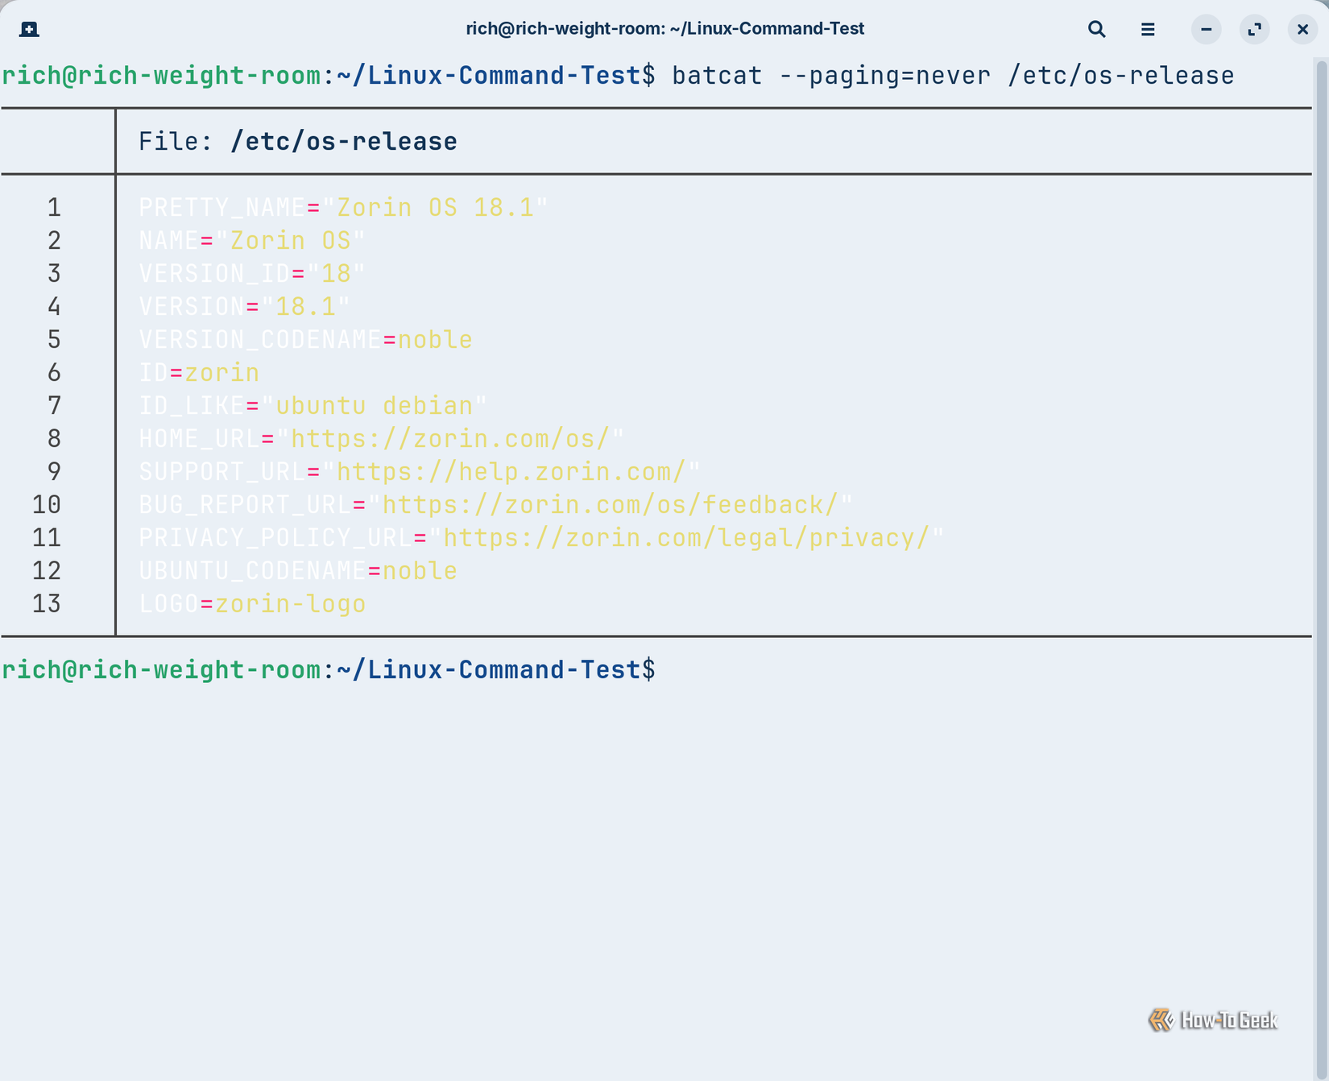Click line number 1 in the gutter

pos(54,208)
